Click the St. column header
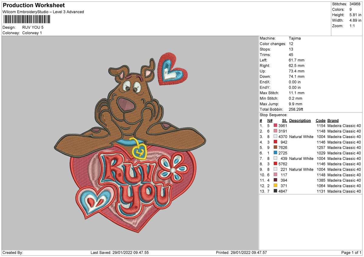 [x=284, y=120]
